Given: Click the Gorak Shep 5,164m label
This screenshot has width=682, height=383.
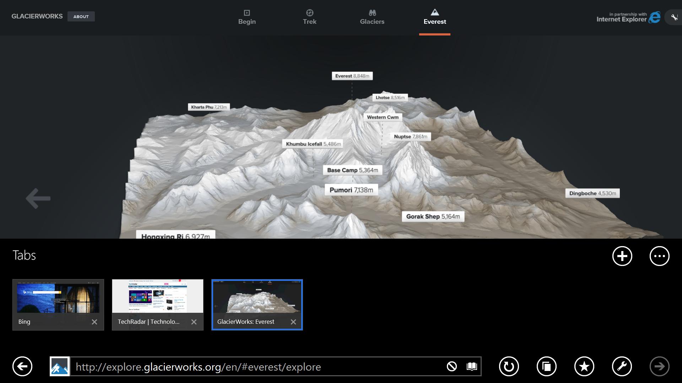Looking at the screenshot, I should tap(433, 217).
